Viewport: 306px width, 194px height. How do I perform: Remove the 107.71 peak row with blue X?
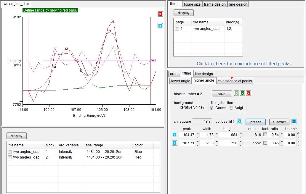[x=174, y=143]
